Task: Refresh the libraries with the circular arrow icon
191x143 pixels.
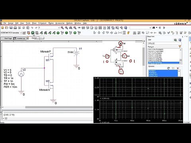Action: 168,68
